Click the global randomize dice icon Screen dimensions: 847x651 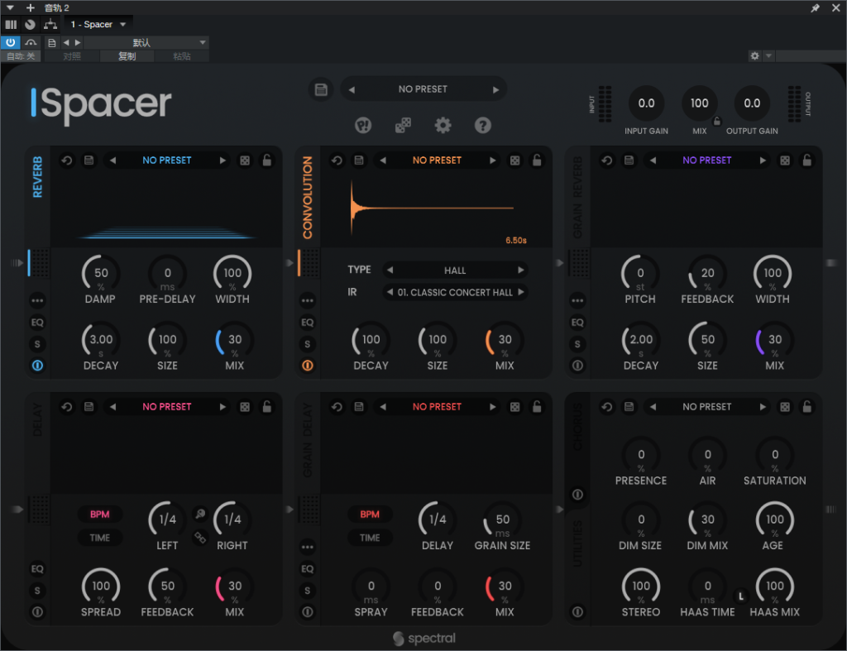click(x=403, y=126)
